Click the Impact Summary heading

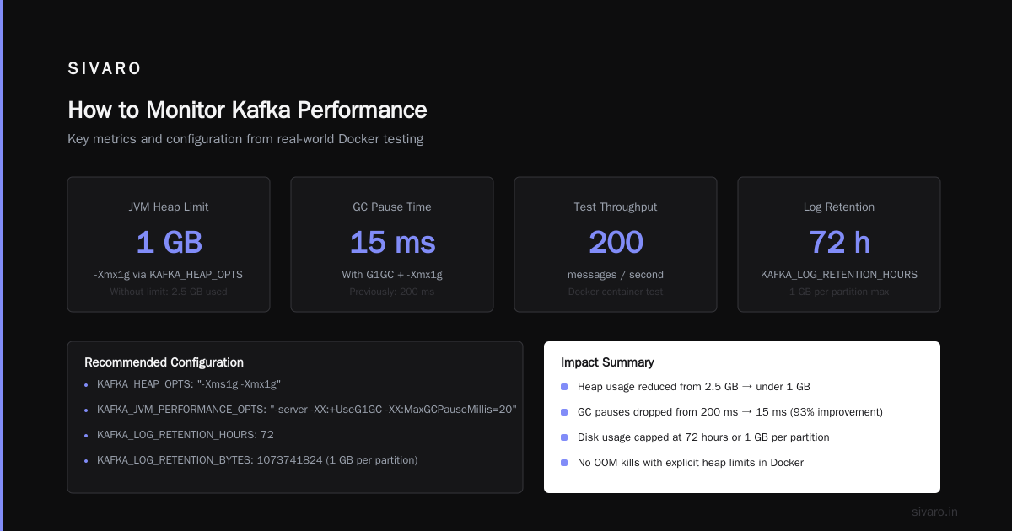(607, 362)
